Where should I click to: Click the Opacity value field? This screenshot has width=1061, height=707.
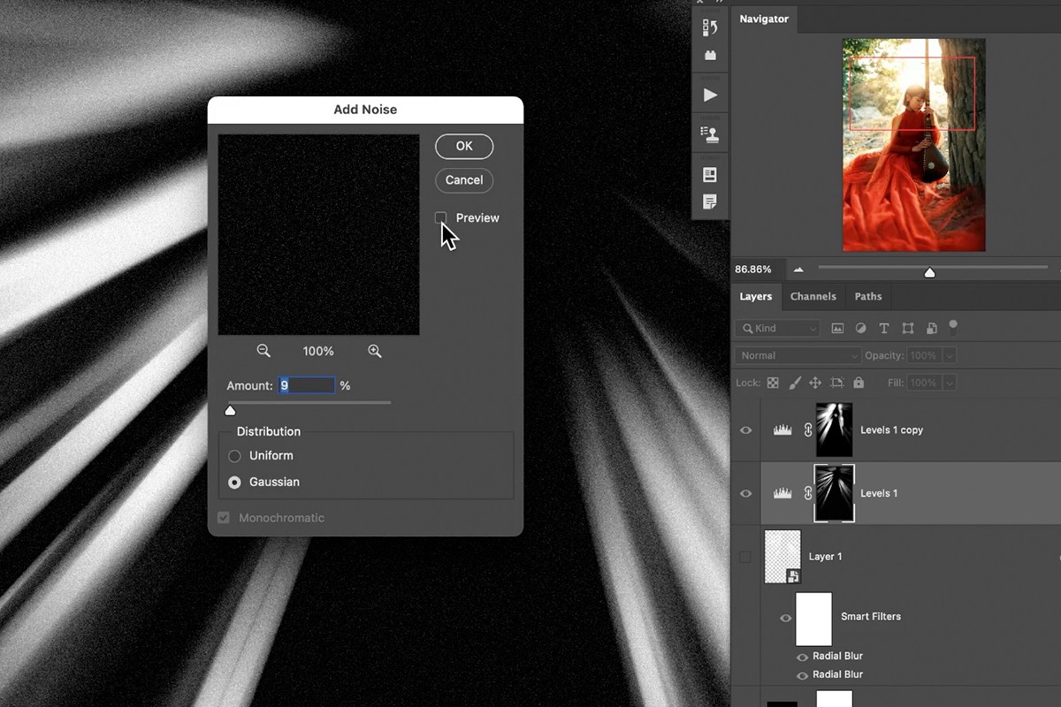pyautogui.click(x=925, y=355)
